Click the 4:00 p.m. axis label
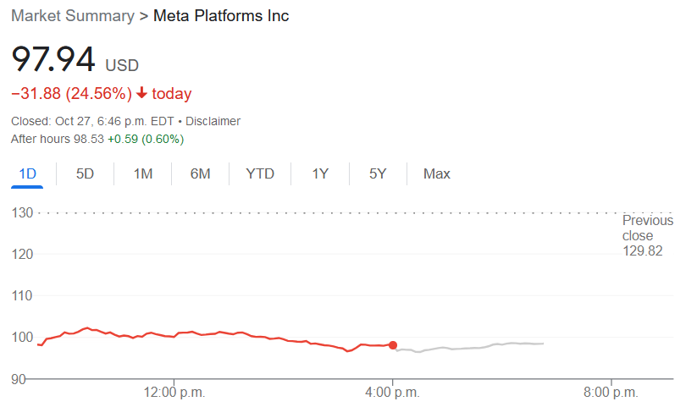Image resolution: width=697 pixels, height=407 pixels. tap(392, 393)
